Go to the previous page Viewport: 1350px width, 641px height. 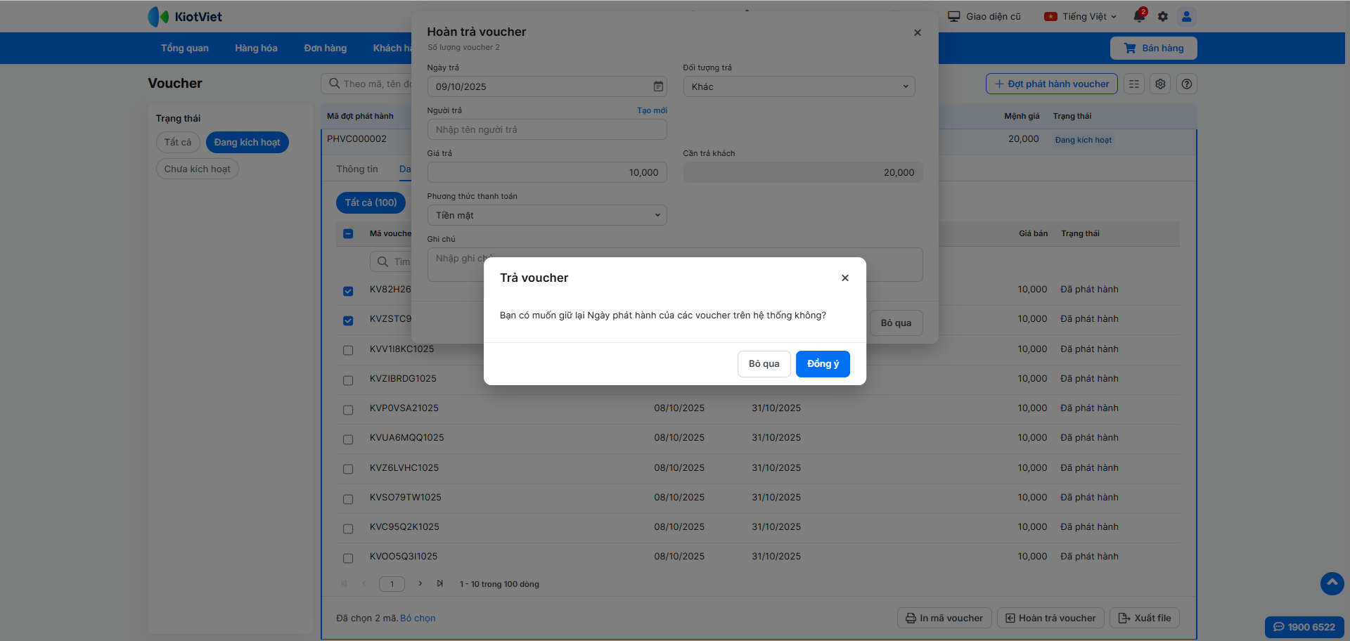tap(364, 583)
